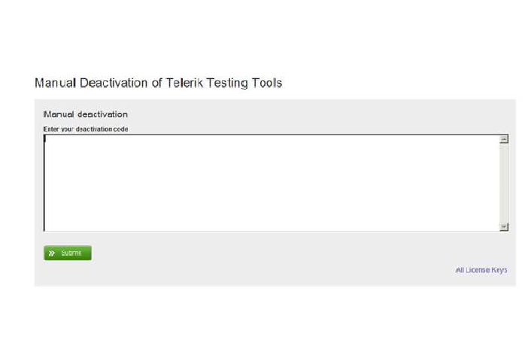
Task: Click the center of the deactivation code box
Action: 272,183
